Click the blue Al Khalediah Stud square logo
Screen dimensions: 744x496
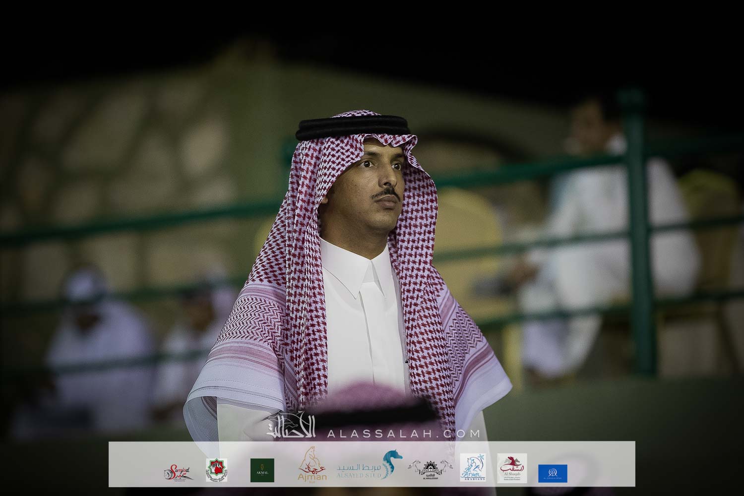pos(553,473)
